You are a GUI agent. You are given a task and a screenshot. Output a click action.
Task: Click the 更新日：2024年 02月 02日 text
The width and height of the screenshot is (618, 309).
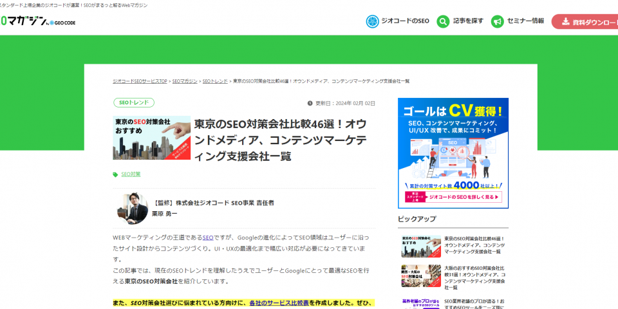(x=345, y=103)
